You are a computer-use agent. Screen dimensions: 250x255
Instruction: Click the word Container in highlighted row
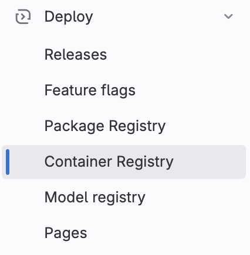pyautogui.click(x=79, y=161)
